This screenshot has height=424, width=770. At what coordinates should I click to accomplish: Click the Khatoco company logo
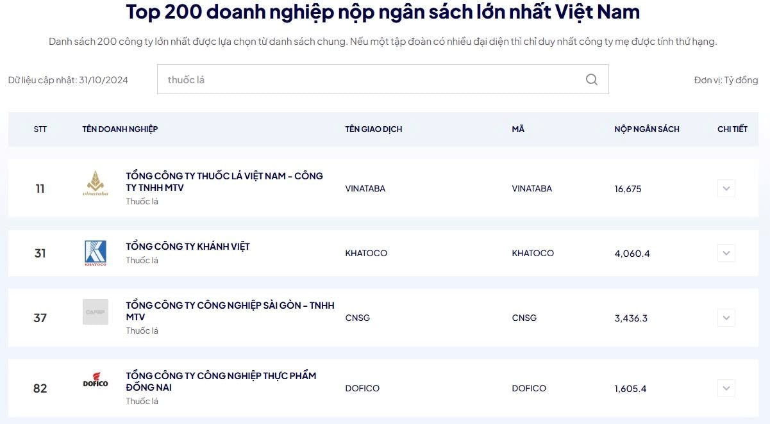tap(96, 253)
